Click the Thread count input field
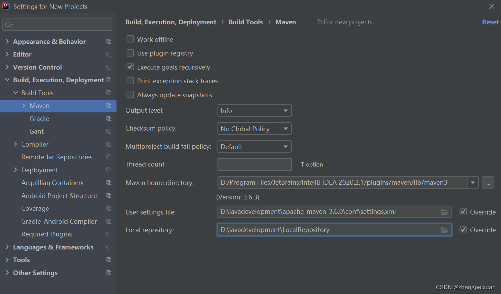This screenshot has height=294, width=501. pyautogui.click(x=255, y=164)
